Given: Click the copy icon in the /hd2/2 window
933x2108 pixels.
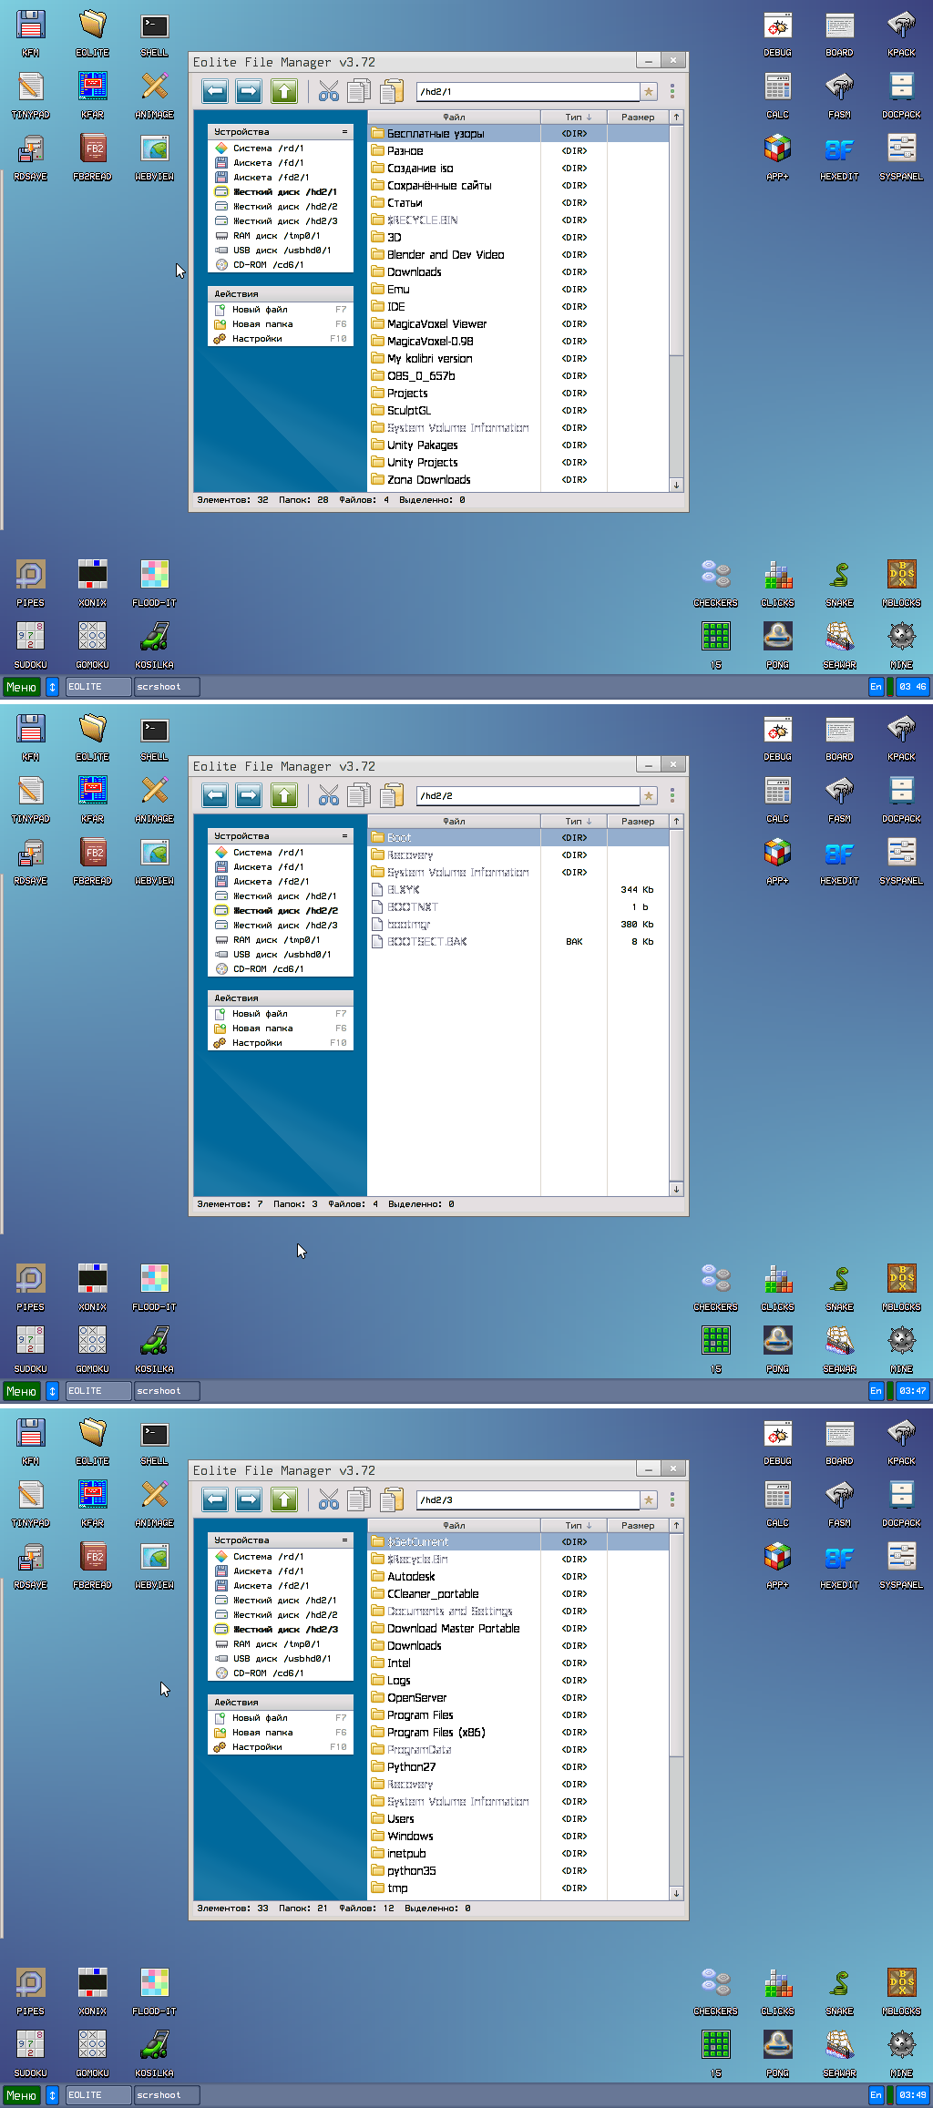Looking at the screenshot, I should (x=359, y=795).
